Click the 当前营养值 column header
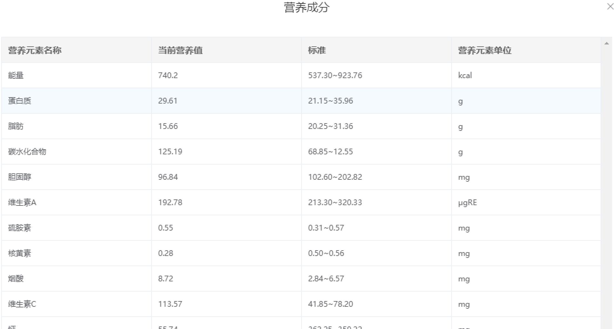Viewport: 614px width, 329px height. coord(180,50)
